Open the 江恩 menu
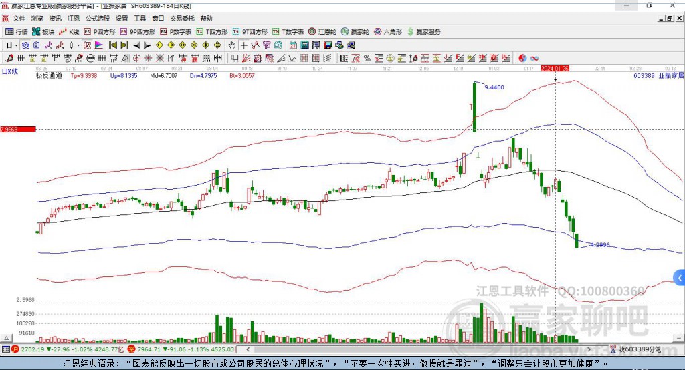685x370 pixels. [x=74, y=19]
